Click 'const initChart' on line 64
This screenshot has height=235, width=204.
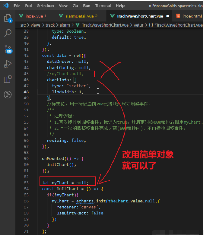[x=60, y=189]
